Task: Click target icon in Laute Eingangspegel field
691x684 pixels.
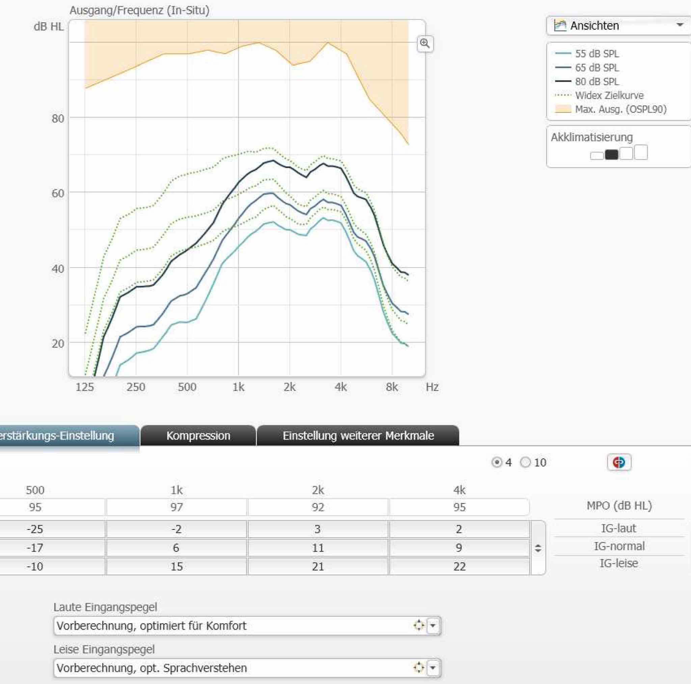Action: click(418, 625)
